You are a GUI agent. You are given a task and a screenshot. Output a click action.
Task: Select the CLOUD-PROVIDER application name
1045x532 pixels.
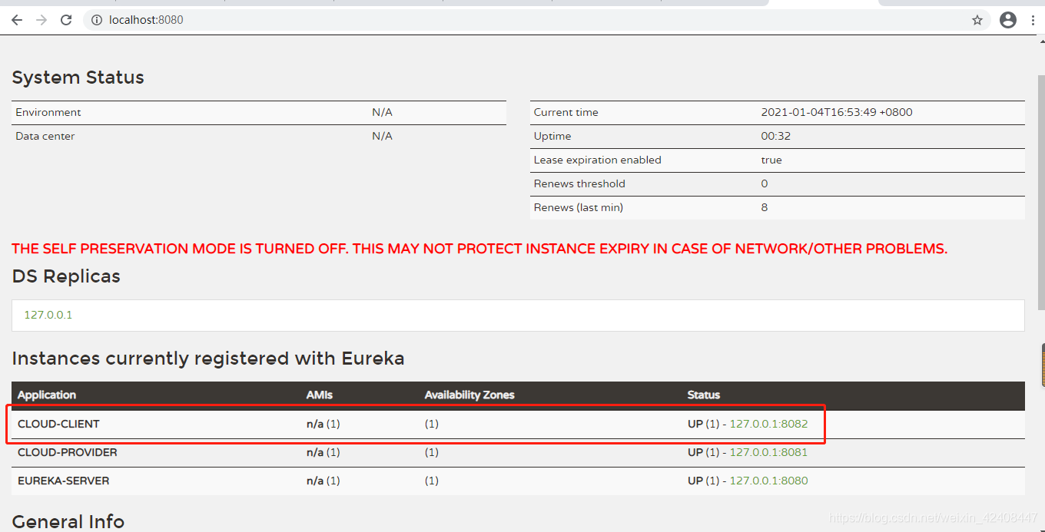click(68, 452)
